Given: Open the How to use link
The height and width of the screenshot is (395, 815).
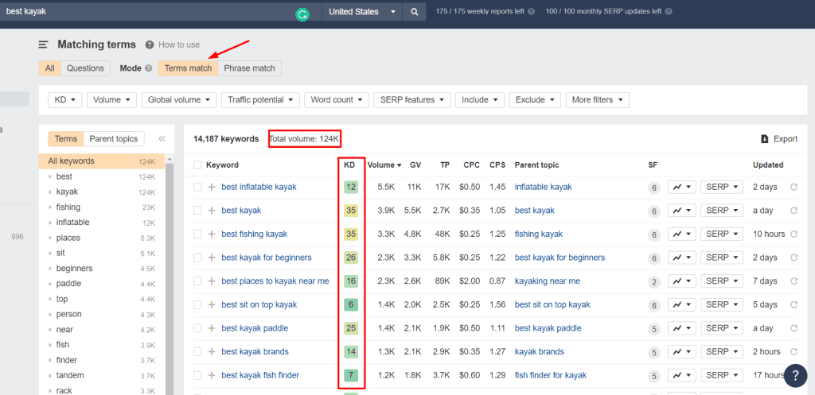Looking at the screenshot, I should coord(179,45).
